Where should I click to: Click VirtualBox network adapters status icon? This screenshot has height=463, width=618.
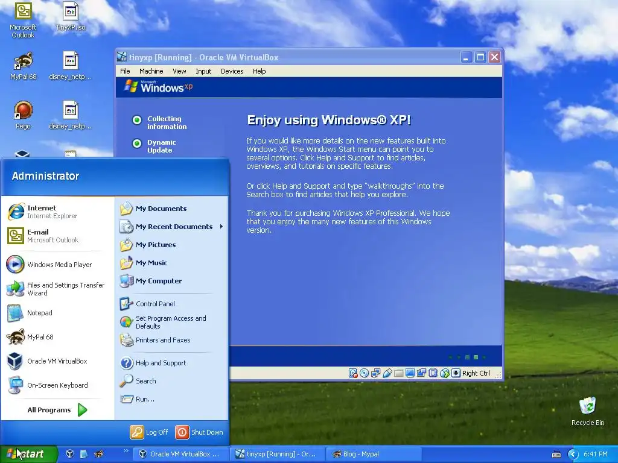[375, 373]
